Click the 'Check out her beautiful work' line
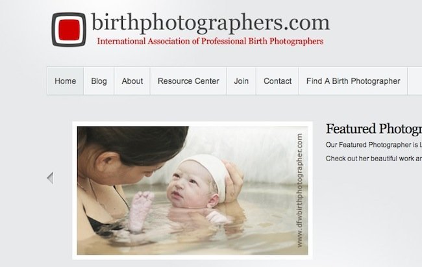 [x=374, y=159]
